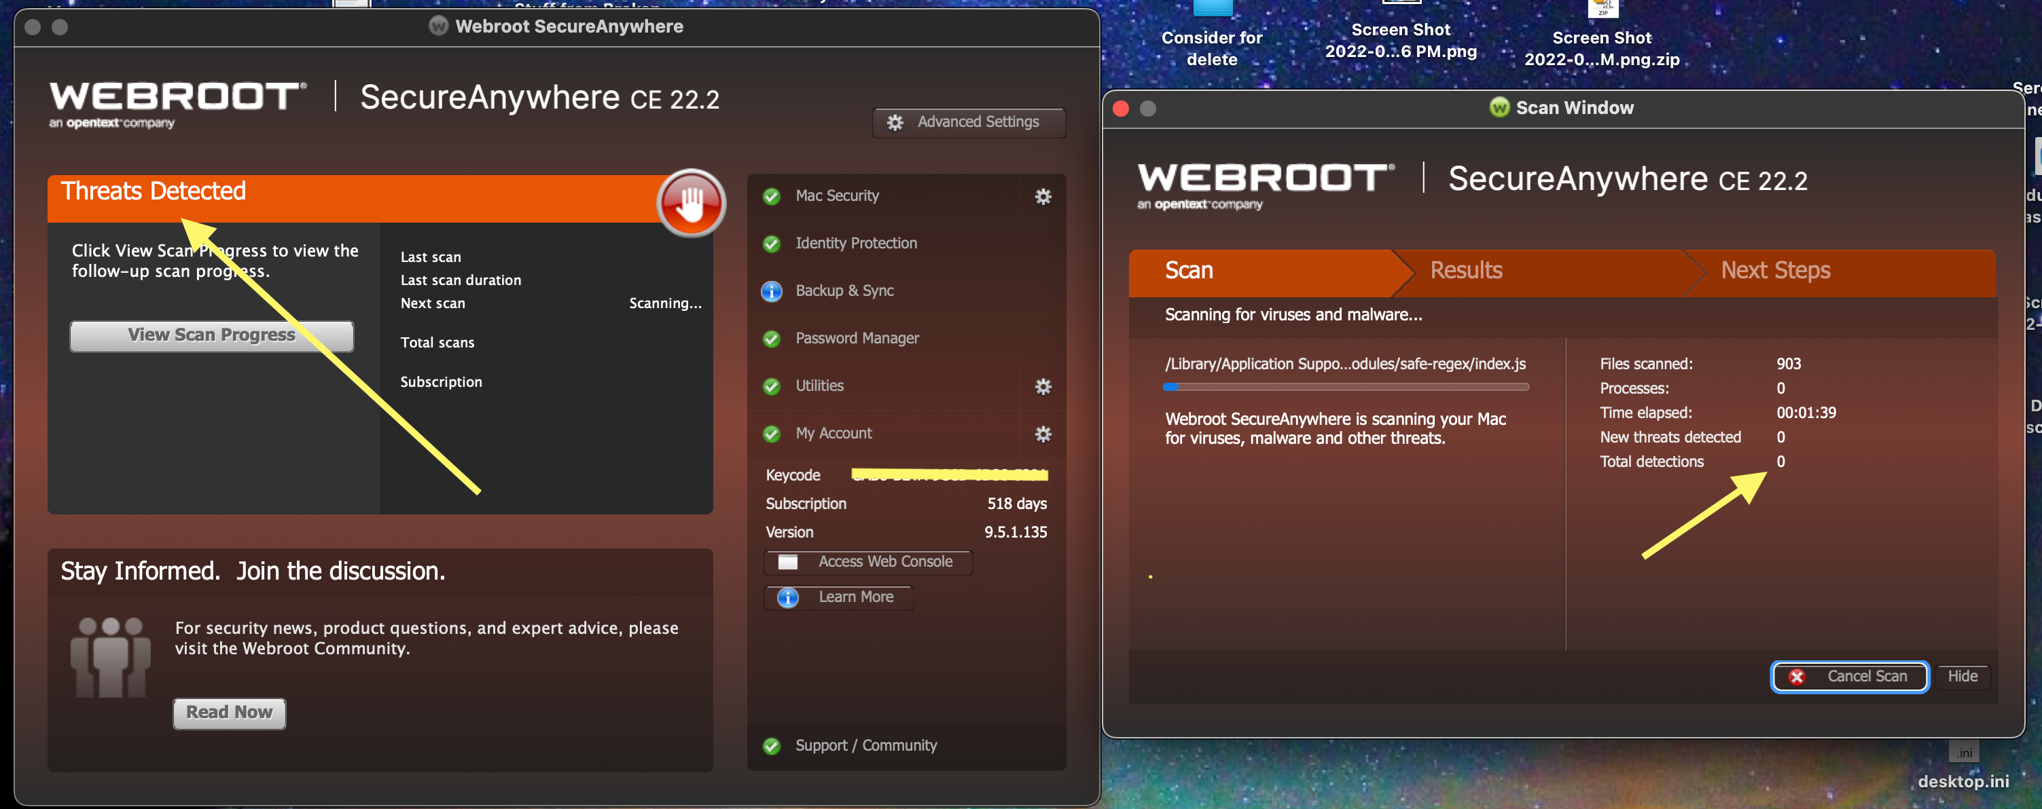Viewport: 2042px width, 809px height.
Task: Click the 'Scanning...' next scan status
Action: pos(665,303)
